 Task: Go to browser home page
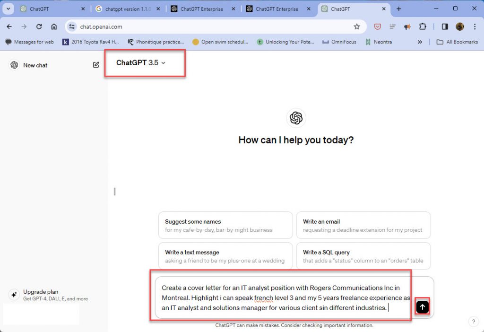(x=54, y=27)
